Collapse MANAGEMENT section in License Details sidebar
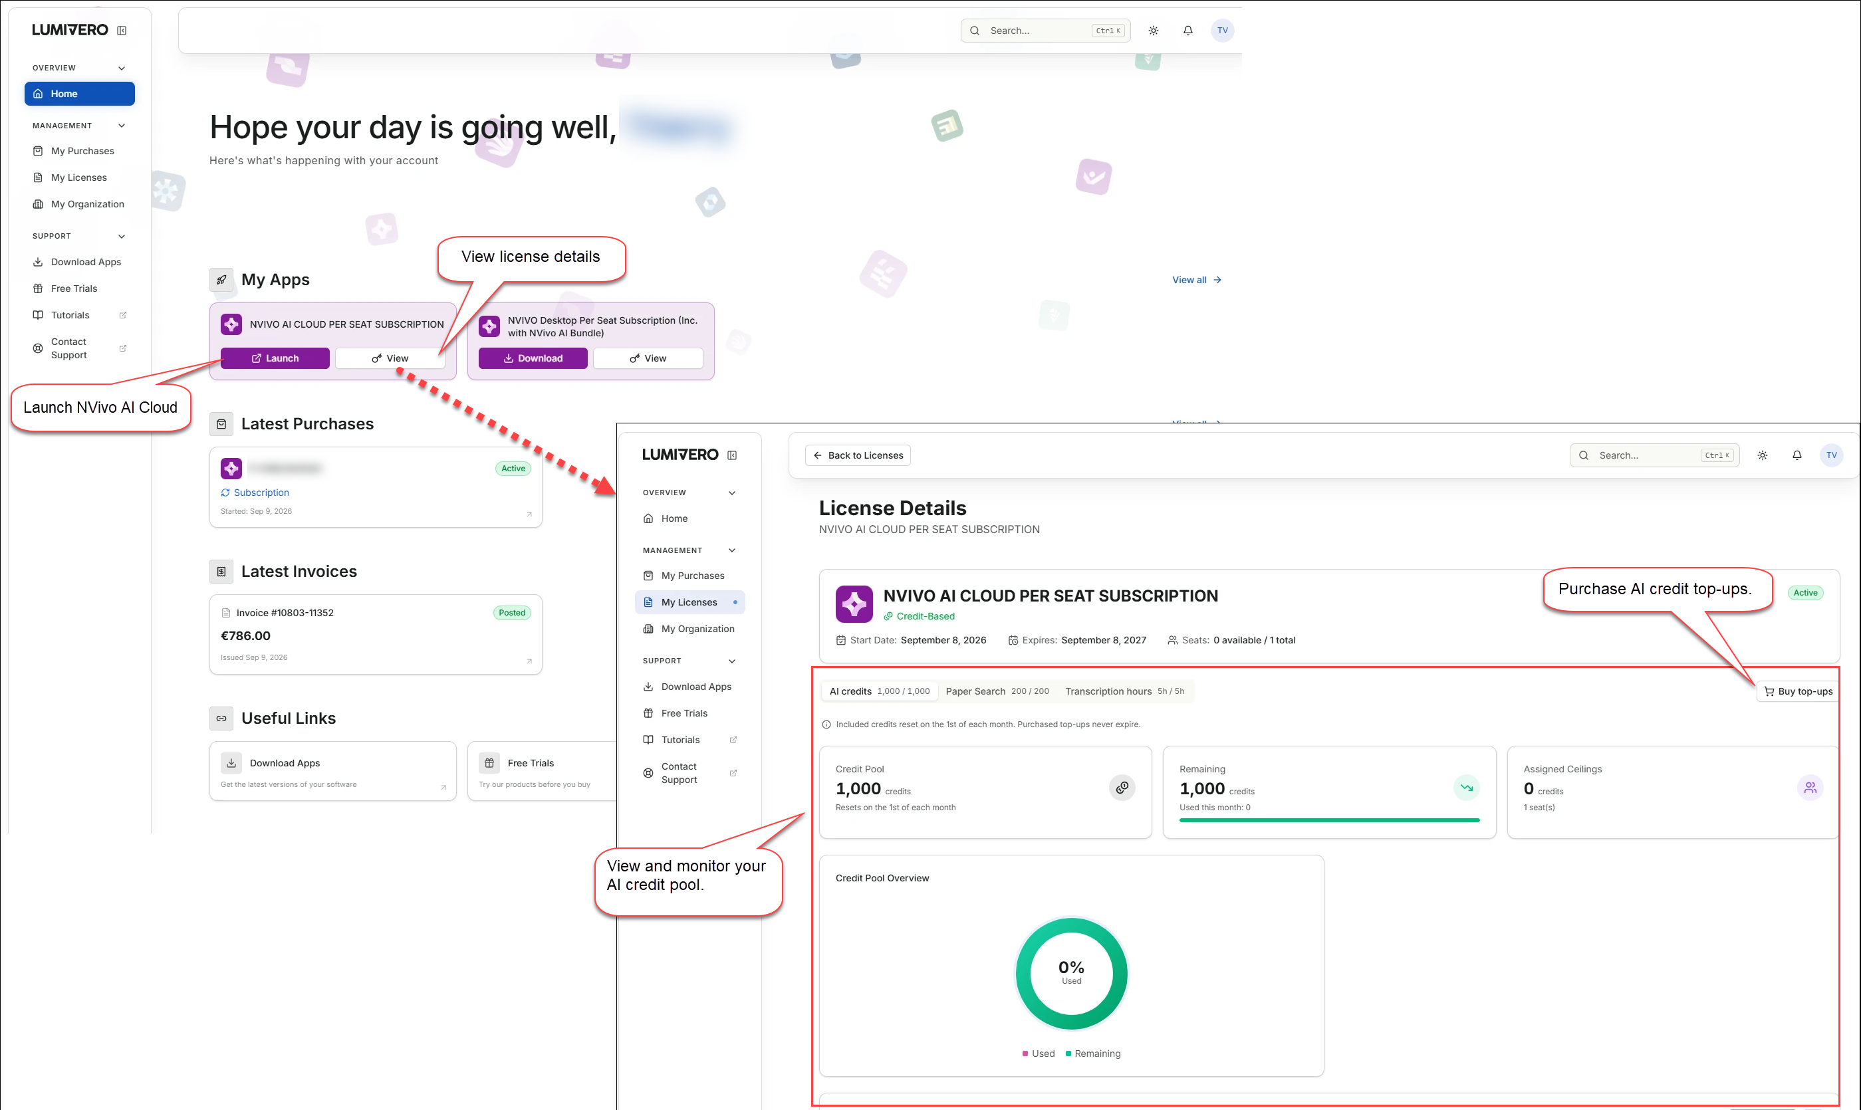1861x1110 pixels. (x=732, y=550)
